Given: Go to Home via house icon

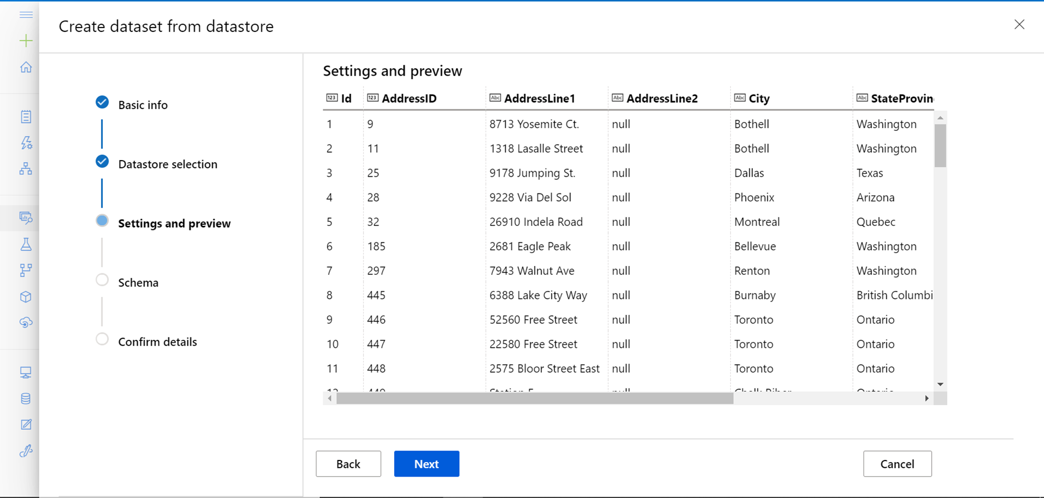Looking at the screenshot, I should (26, 67).
